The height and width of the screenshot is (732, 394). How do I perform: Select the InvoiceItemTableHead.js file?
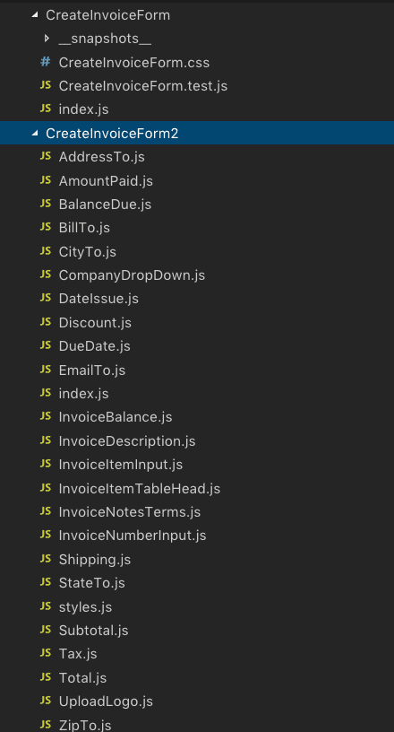140,489
